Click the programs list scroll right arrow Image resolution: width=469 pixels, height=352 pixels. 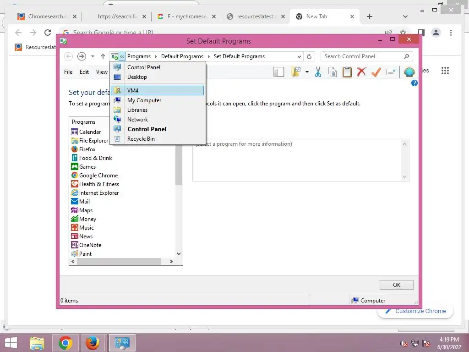point(171,261)
